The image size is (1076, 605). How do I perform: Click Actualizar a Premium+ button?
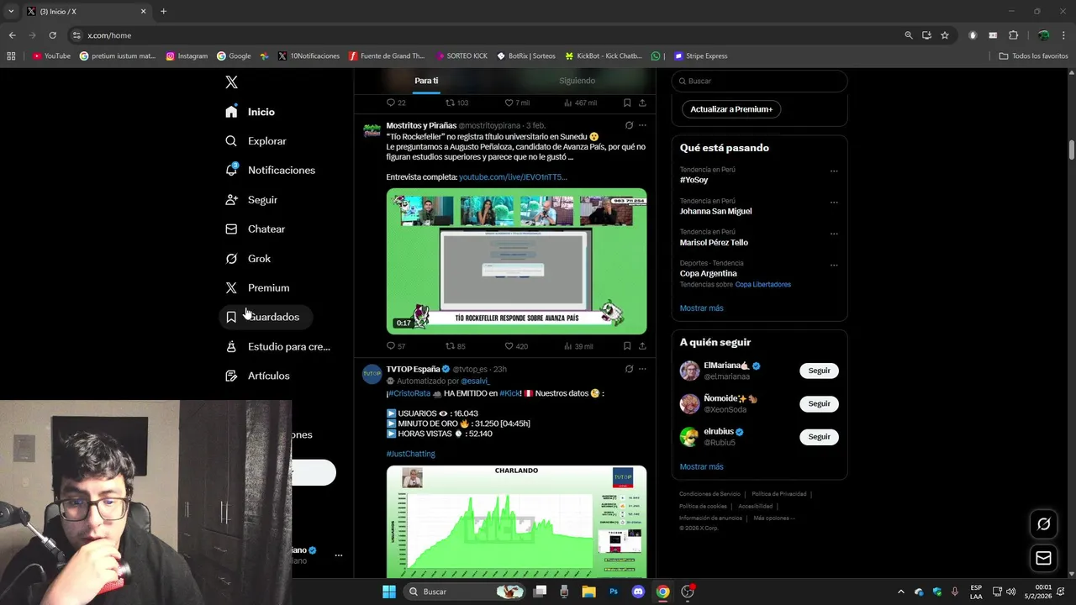[731, 109]
